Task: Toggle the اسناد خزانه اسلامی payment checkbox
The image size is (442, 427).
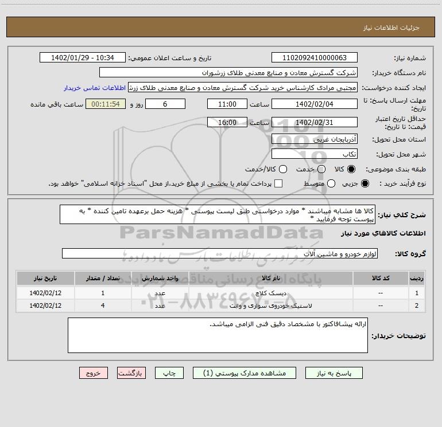Action: point(278,183)
